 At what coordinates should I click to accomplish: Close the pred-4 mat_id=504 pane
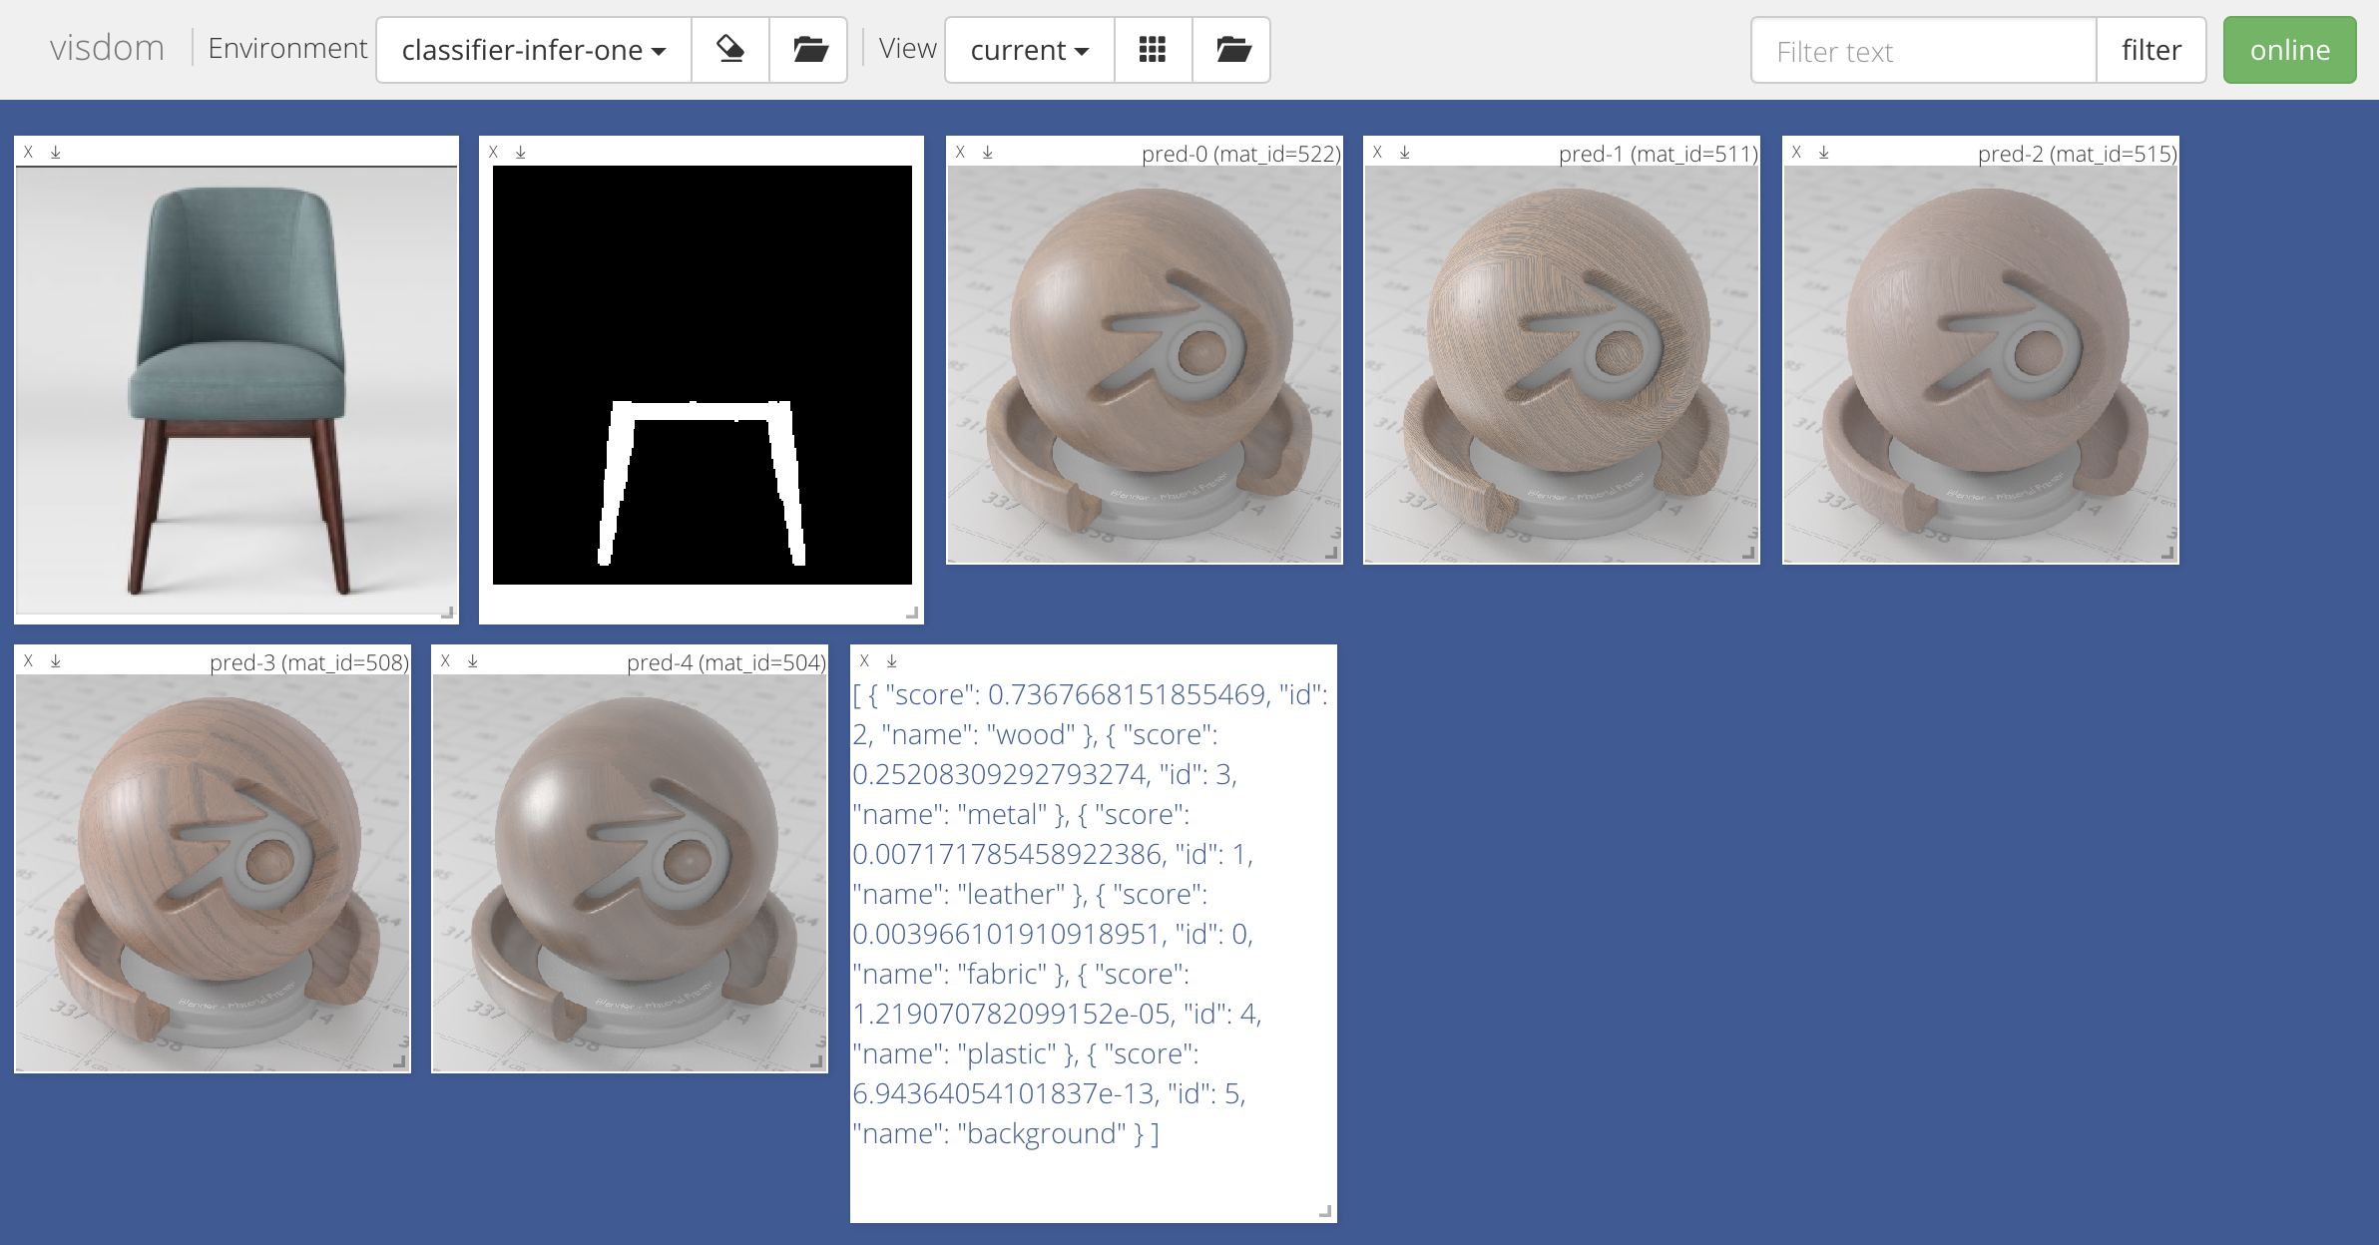click(445, 661)
